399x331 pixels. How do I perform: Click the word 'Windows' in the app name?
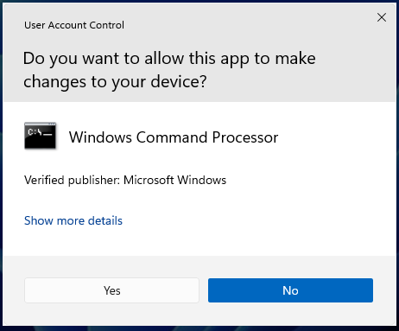click(x=100, y=137)
